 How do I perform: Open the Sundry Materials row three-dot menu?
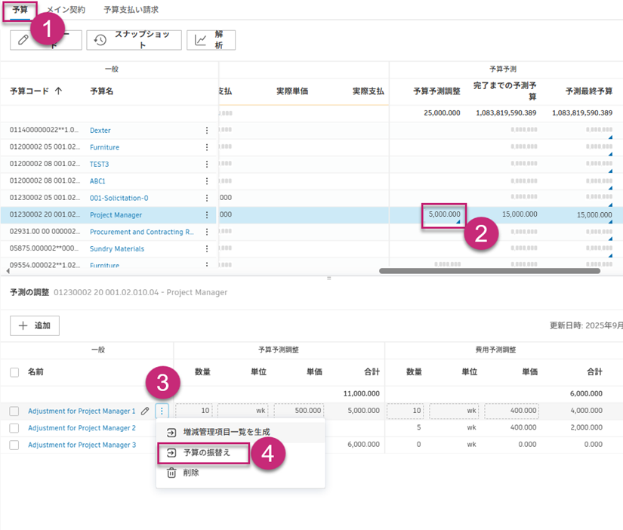207,248
